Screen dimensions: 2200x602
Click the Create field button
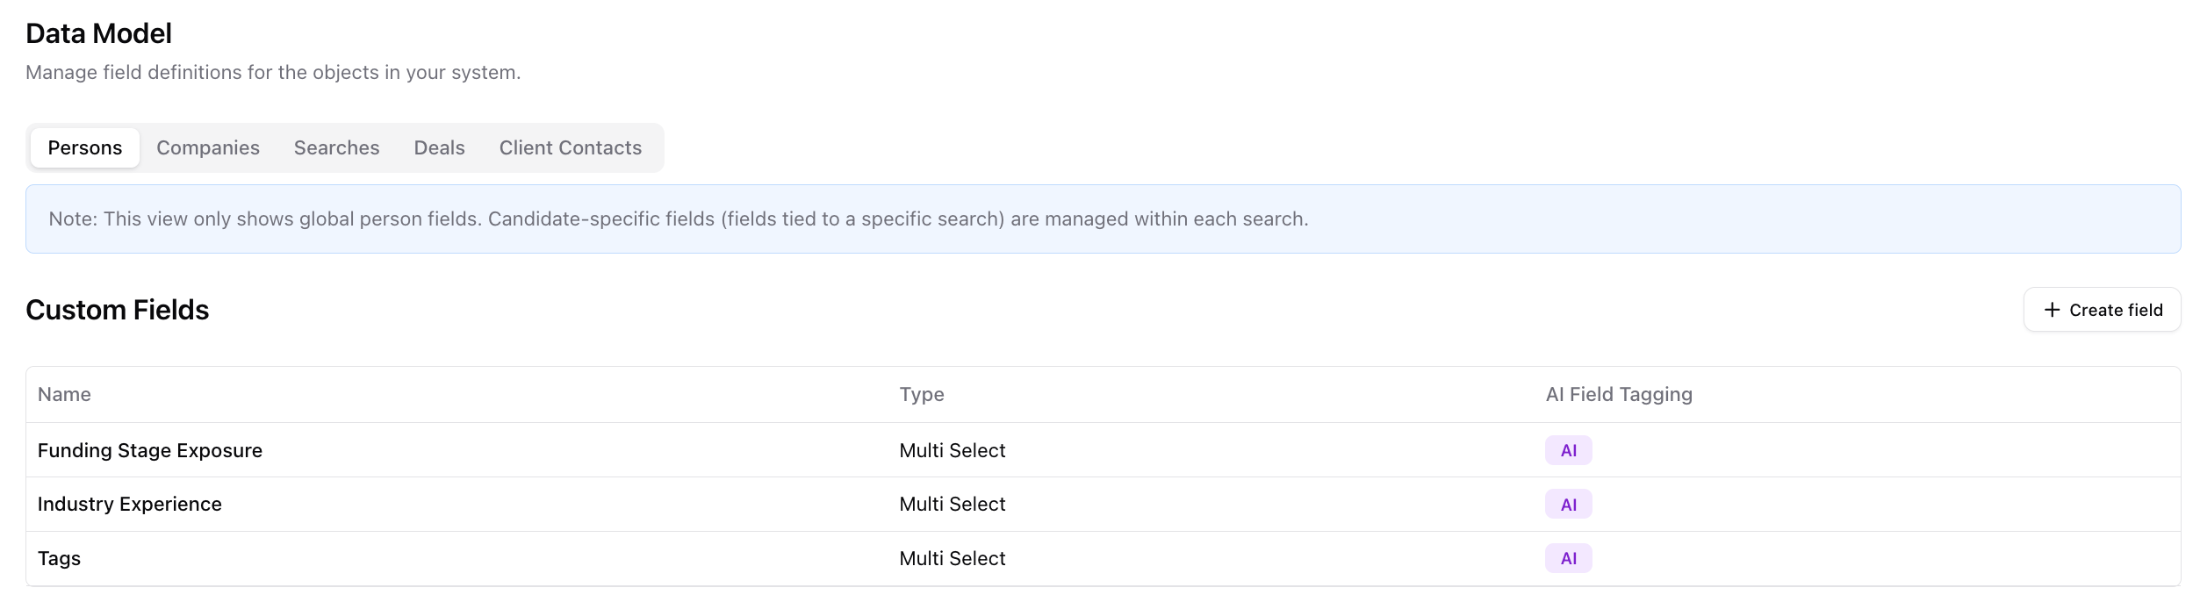pos(2102,310)
